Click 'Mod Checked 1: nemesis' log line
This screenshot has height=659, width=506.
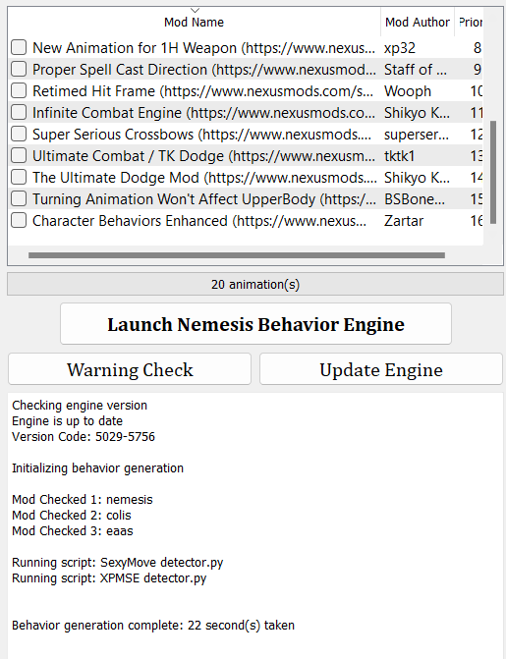82,499
